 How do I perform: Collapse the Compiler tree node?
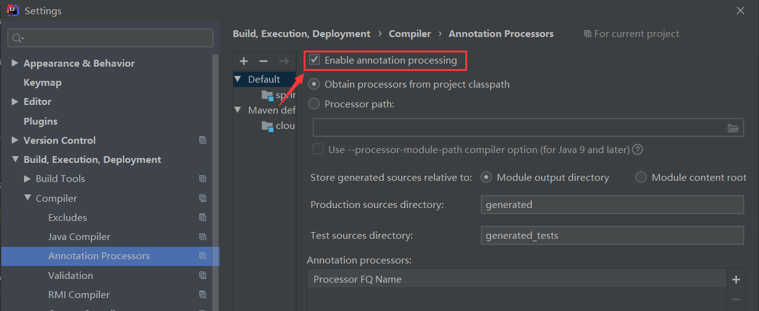click(27, 198)
